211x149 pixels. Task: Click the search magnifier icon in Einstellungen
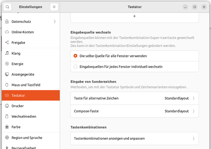click(8, 7)
